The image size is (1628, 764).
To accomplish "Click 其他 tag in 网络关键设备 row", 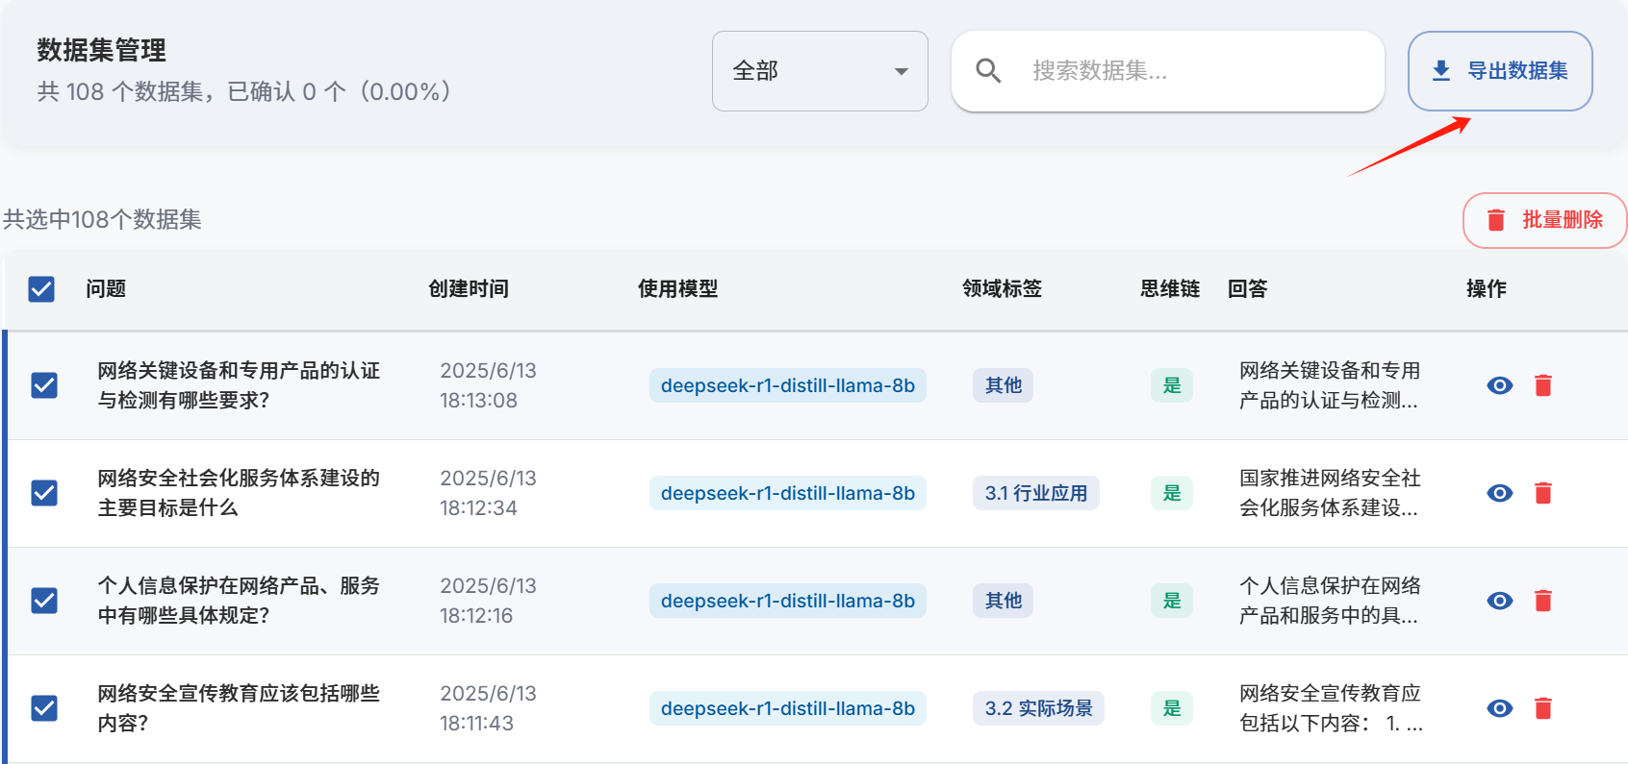I will click(x=1004, y=385).
